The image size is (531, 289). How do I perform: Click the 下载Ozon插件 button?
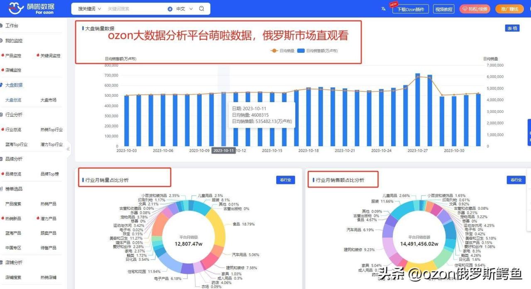[x=410, y=8]
